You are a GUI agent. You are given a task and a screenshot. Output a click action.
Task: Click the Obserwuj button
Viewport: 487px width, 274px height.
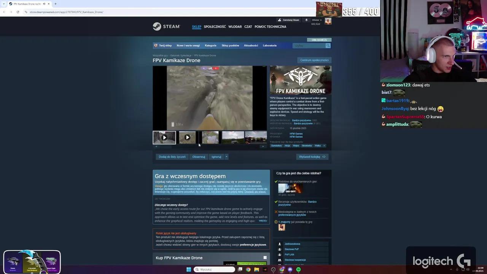199,157
